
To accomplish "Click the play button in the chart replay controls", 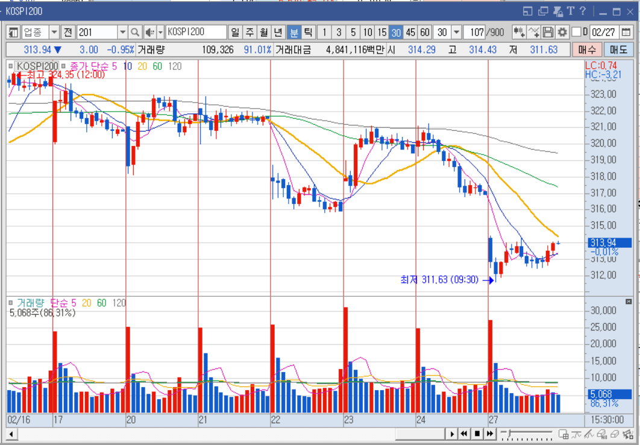I will coord(451,434).
